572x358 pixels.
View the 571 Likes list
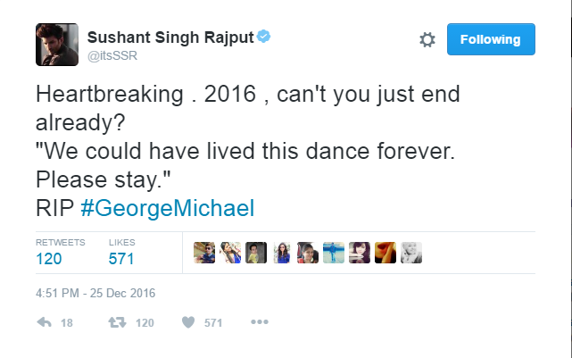[122, 257]
